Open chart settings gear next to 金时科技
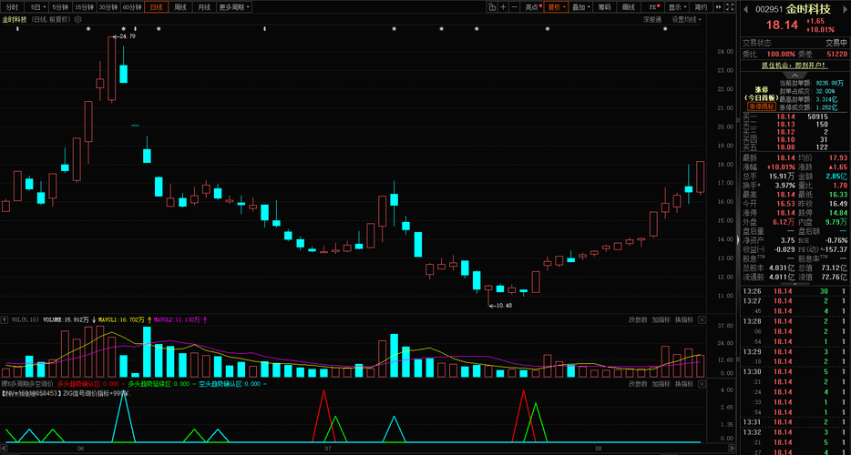The height and width of the screenshot is (455, 851). (77, 19)
